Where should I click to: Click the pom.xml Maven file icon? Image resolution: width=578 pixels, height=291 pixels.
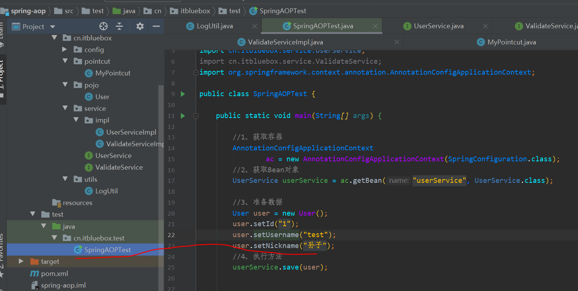point(35,273)
